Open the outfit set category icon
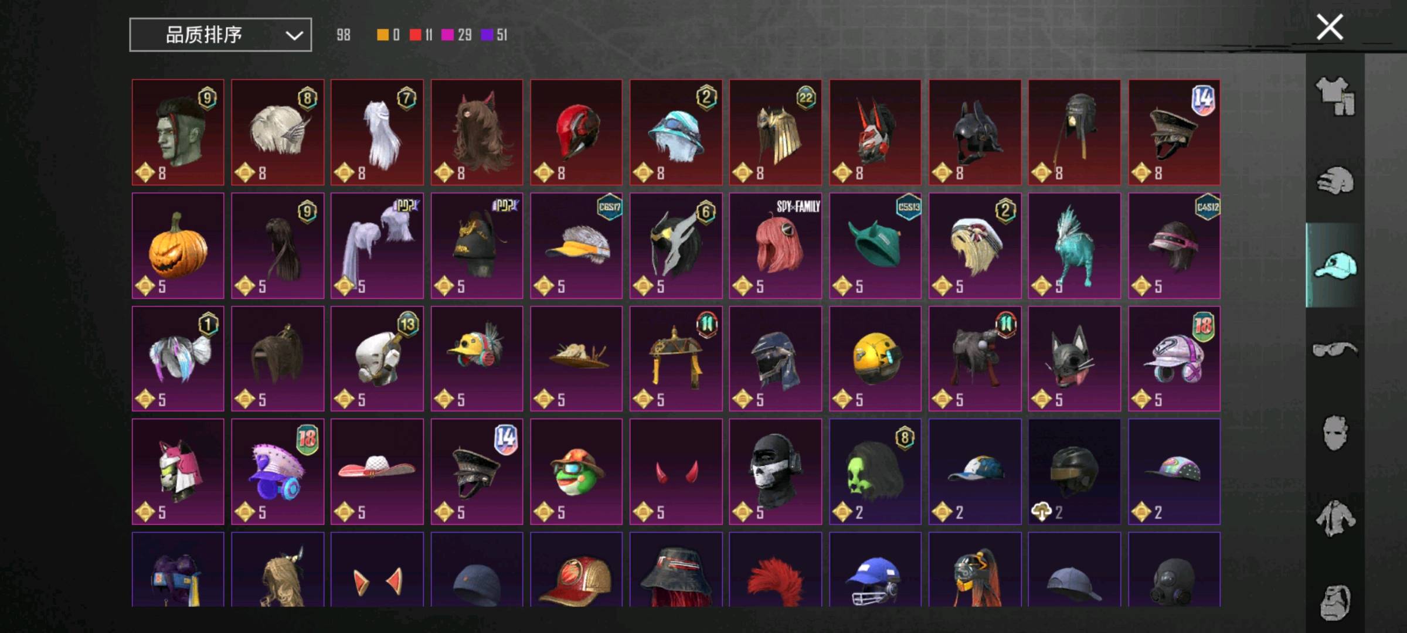This screenshot has height=633, width=1407. click(x=1335, y=96)
